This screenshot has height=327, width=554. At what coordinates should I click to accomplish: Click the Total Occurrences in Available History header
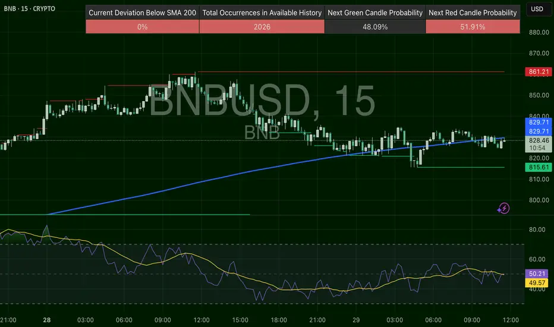point(262,12)
